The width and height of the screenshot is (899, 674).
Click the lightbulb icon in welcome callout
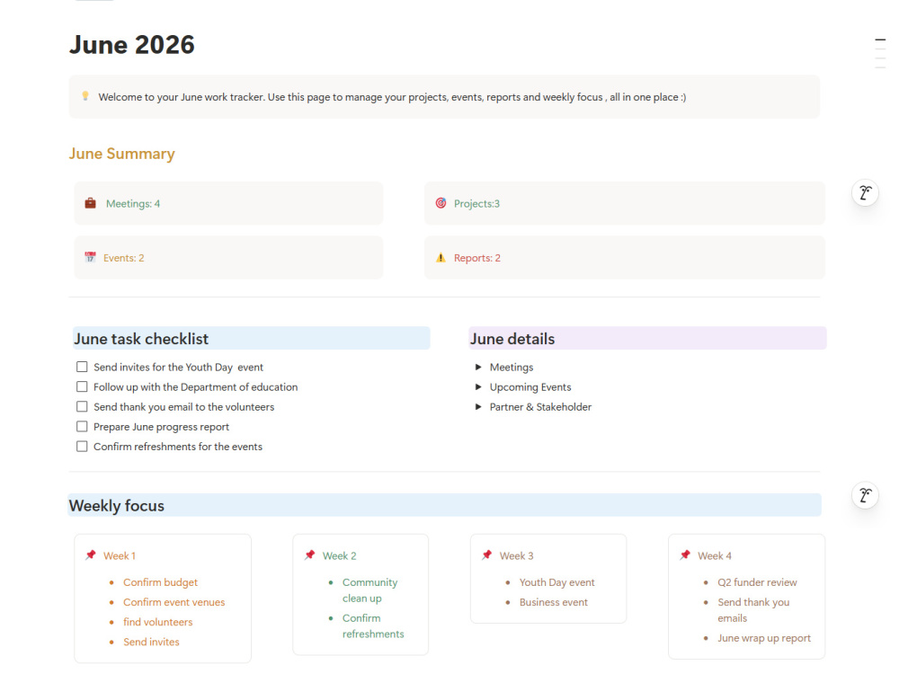click(x=85, y=96)
